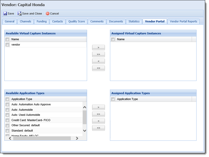The height and width of the screenshot is (157, 209).
Task: Open the Quality Score tab
Action: click(x=77, y=21)
